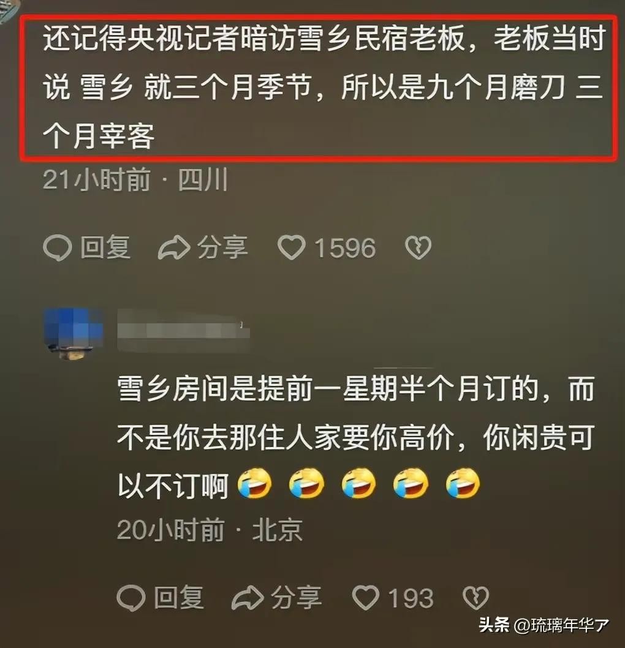Open the 头条 @琉璃年华ア watermark link
The image size is (625, 648).
click(544, 625)
